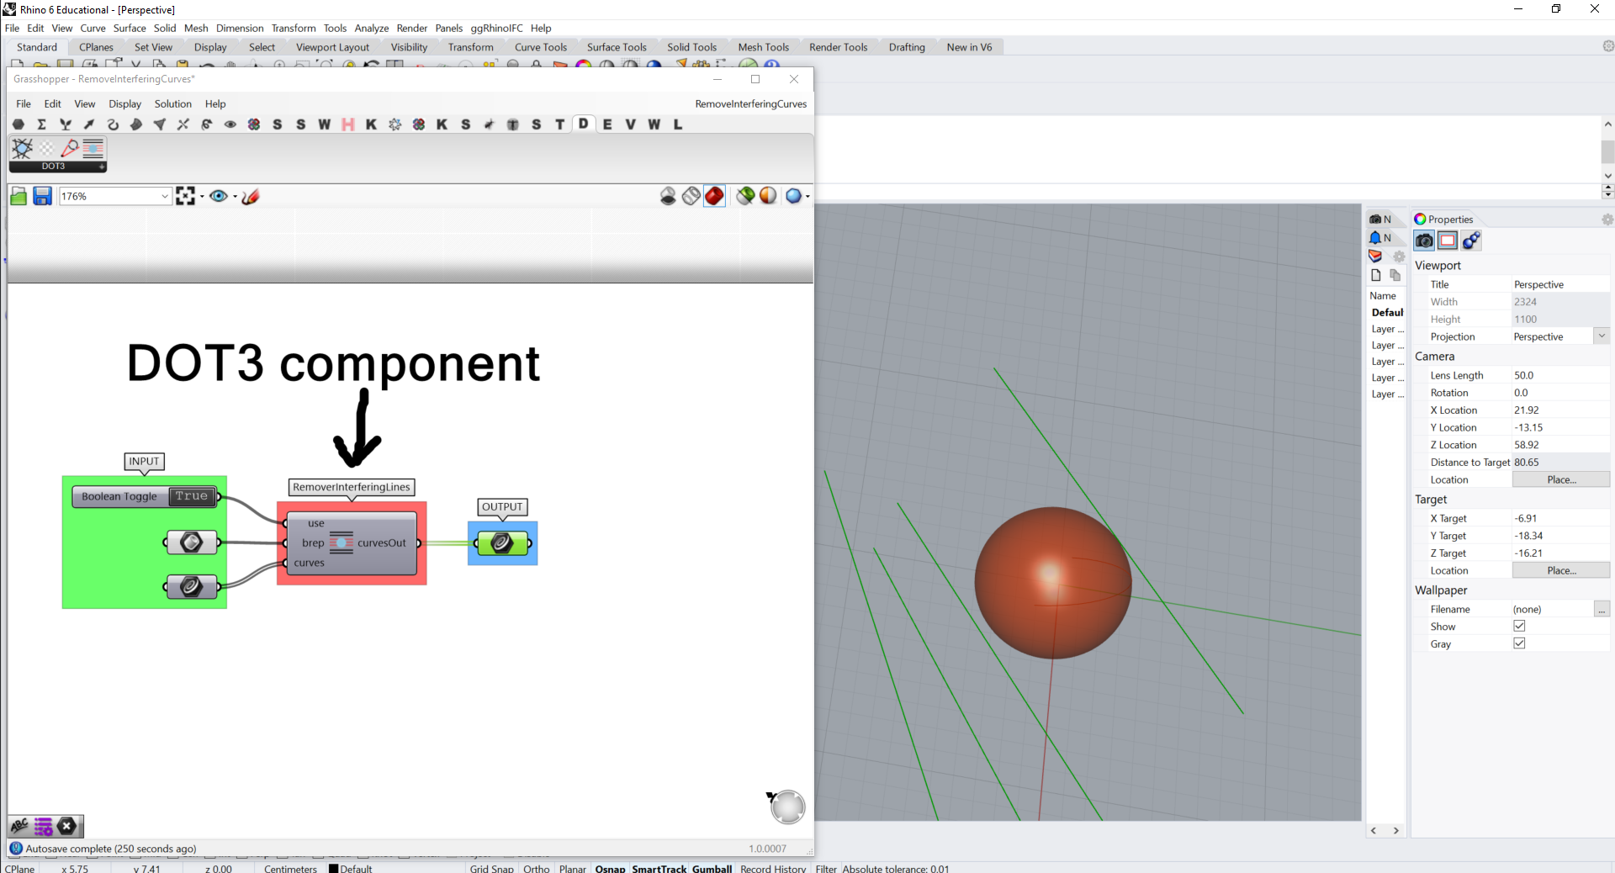Browse for a wallpaper filename

tap(1602, 609)
